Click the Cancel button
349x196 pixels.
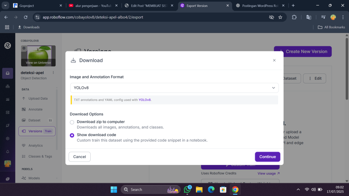[x=79, y=157]
